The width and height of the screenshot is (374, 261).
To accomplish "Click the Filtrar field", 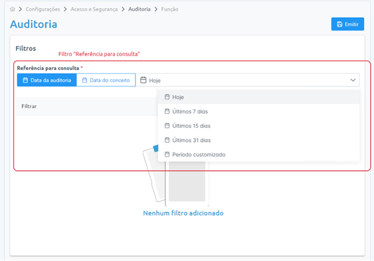I will [87, 106].
